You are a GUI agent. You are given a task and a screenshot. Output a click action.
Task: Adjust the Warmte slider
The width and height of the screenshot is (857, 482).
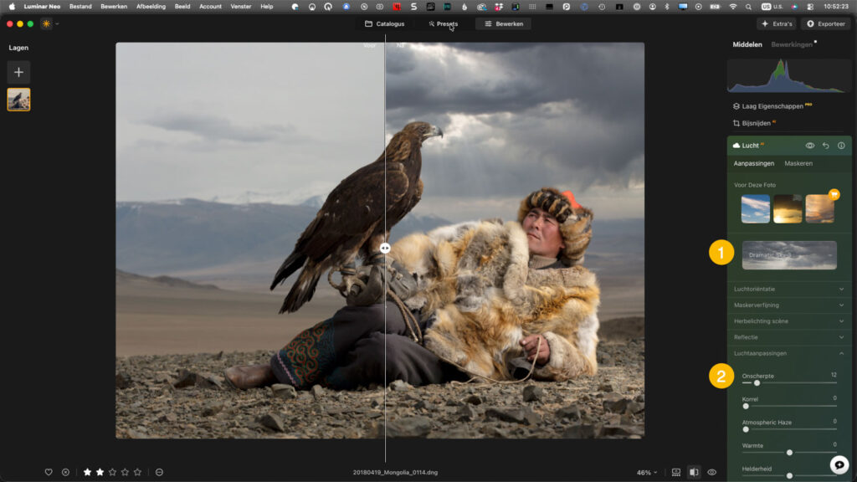click(789, 453)
